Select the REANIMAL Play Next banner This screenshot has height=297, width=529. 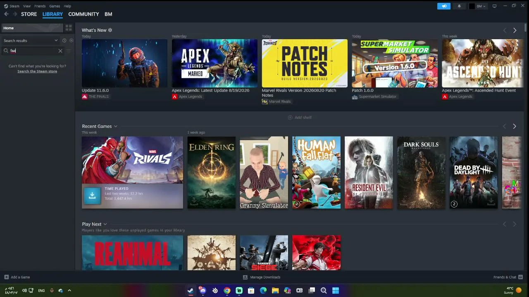tap(132, 253)
